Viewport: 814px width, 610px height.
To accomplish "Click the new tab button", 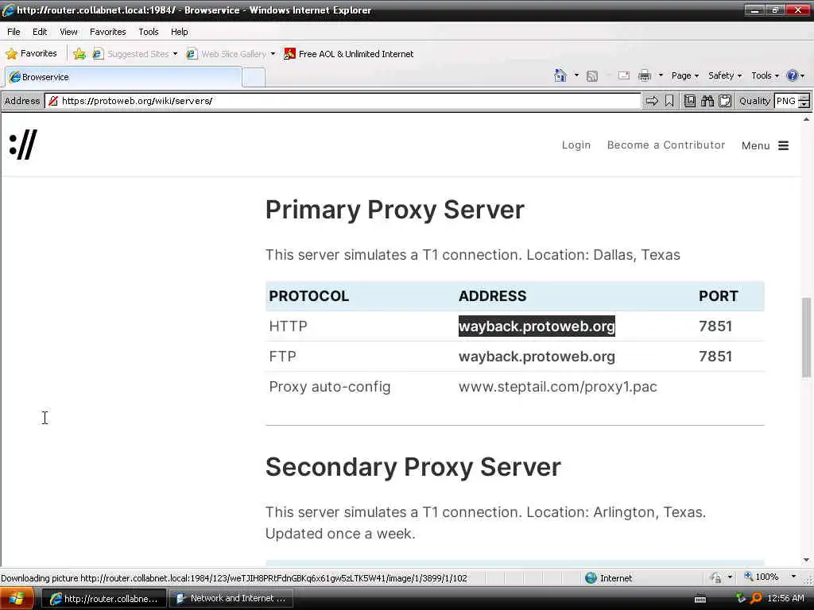I will [254, 78].
